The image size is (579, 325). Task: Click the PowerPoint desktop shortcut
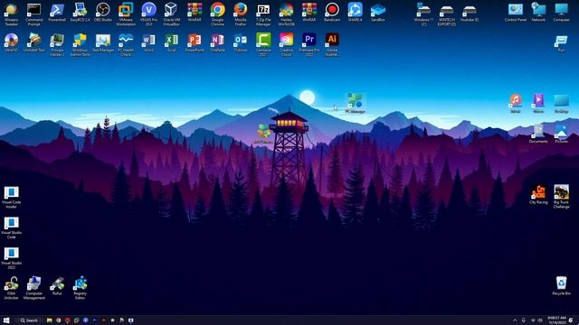tap(195, 42)
